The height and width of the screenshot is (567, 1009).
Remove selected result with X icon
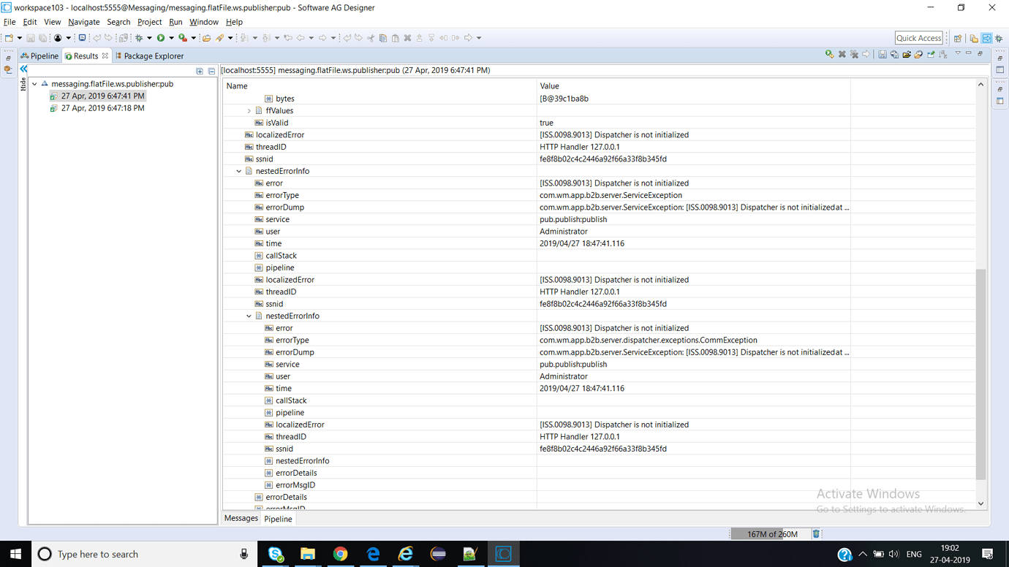842,54
